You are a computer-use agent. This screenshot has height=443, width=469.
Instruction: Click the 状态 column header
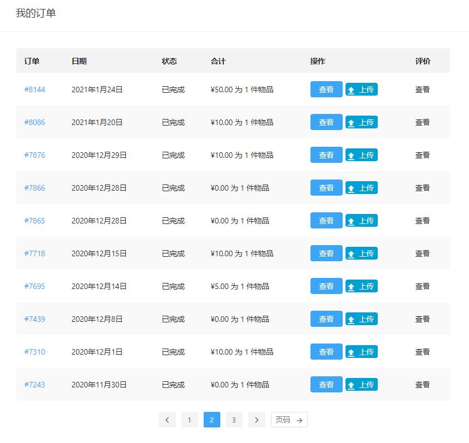click(x=169, y=61)
